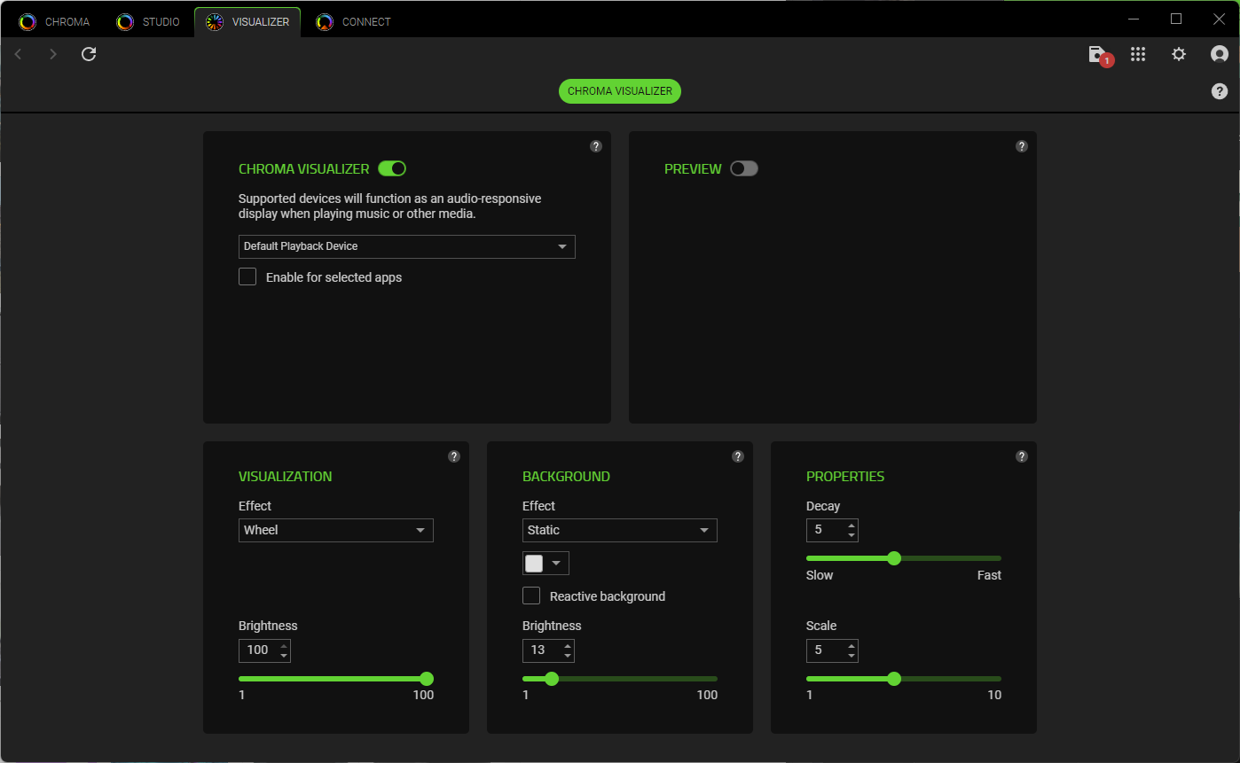The height and width of the screenshot is (763, 1240).
Task: Increase Scale value with up arrow
Action: (852, 645)
